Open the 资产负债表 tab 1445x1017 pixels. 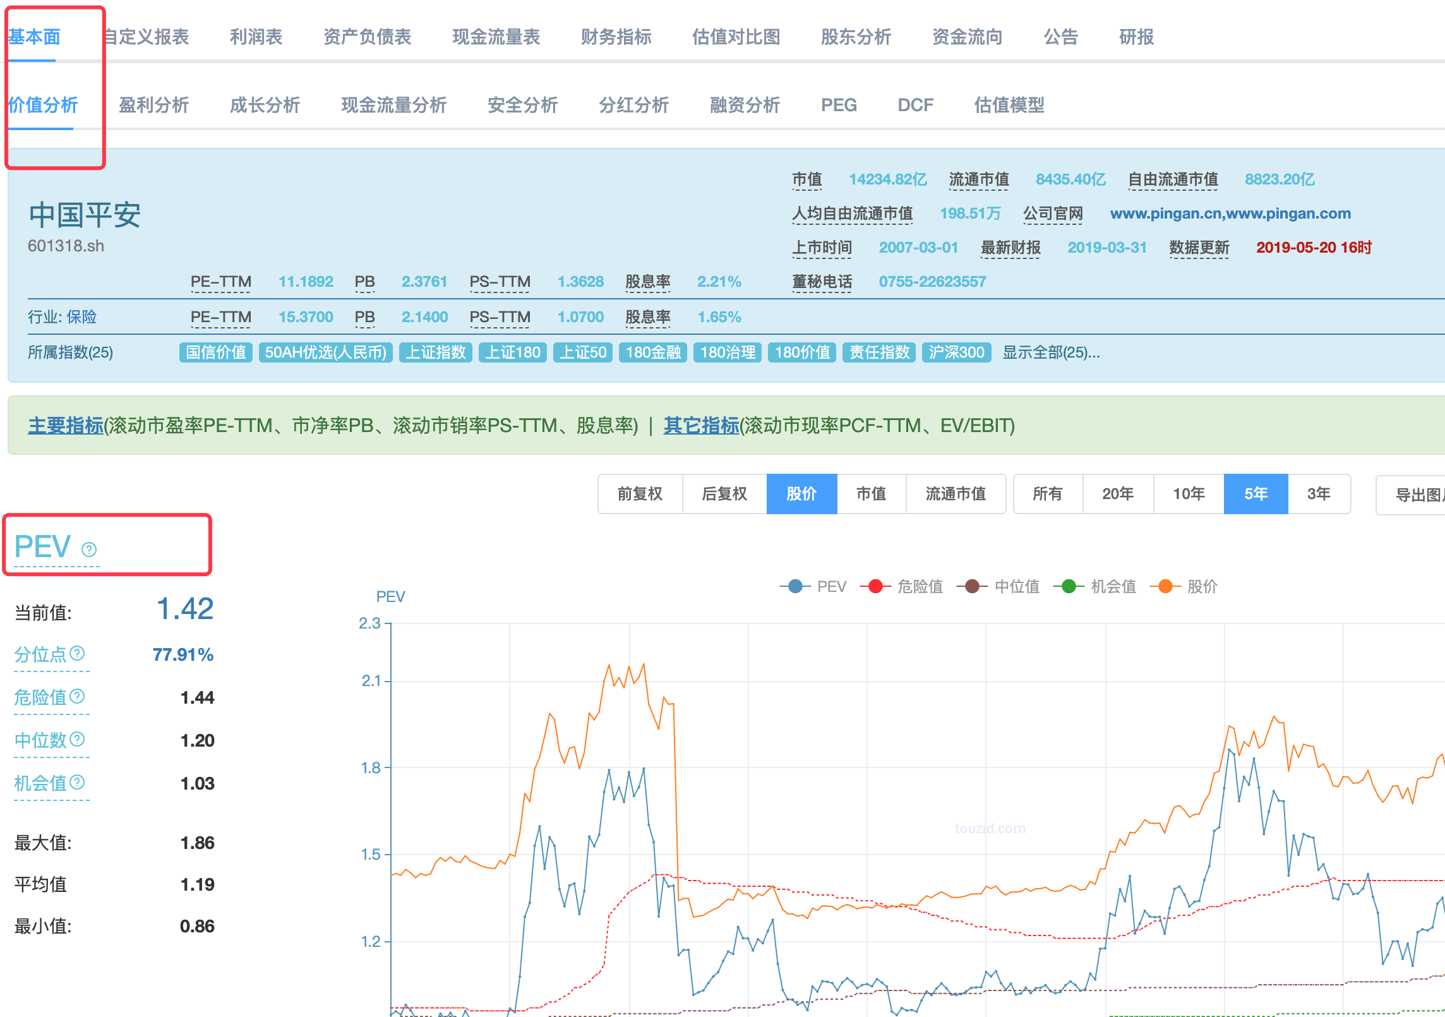click(367, 37)
